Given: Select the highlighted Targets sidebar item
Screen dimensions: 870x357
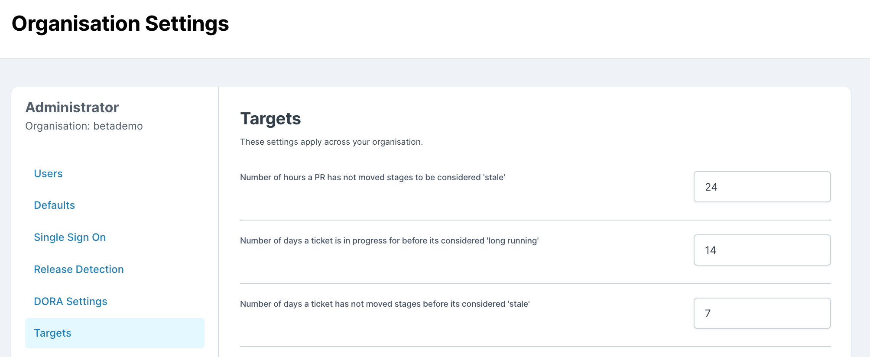Looking at the screenshot, I should click(x=114, y=333).
